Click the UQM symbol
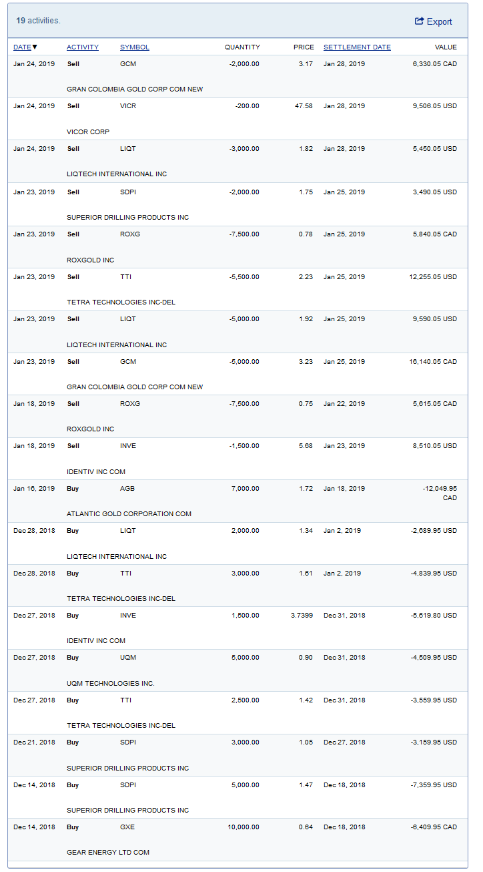The height and width of the screenshot is (872, 483). point(128,658)
